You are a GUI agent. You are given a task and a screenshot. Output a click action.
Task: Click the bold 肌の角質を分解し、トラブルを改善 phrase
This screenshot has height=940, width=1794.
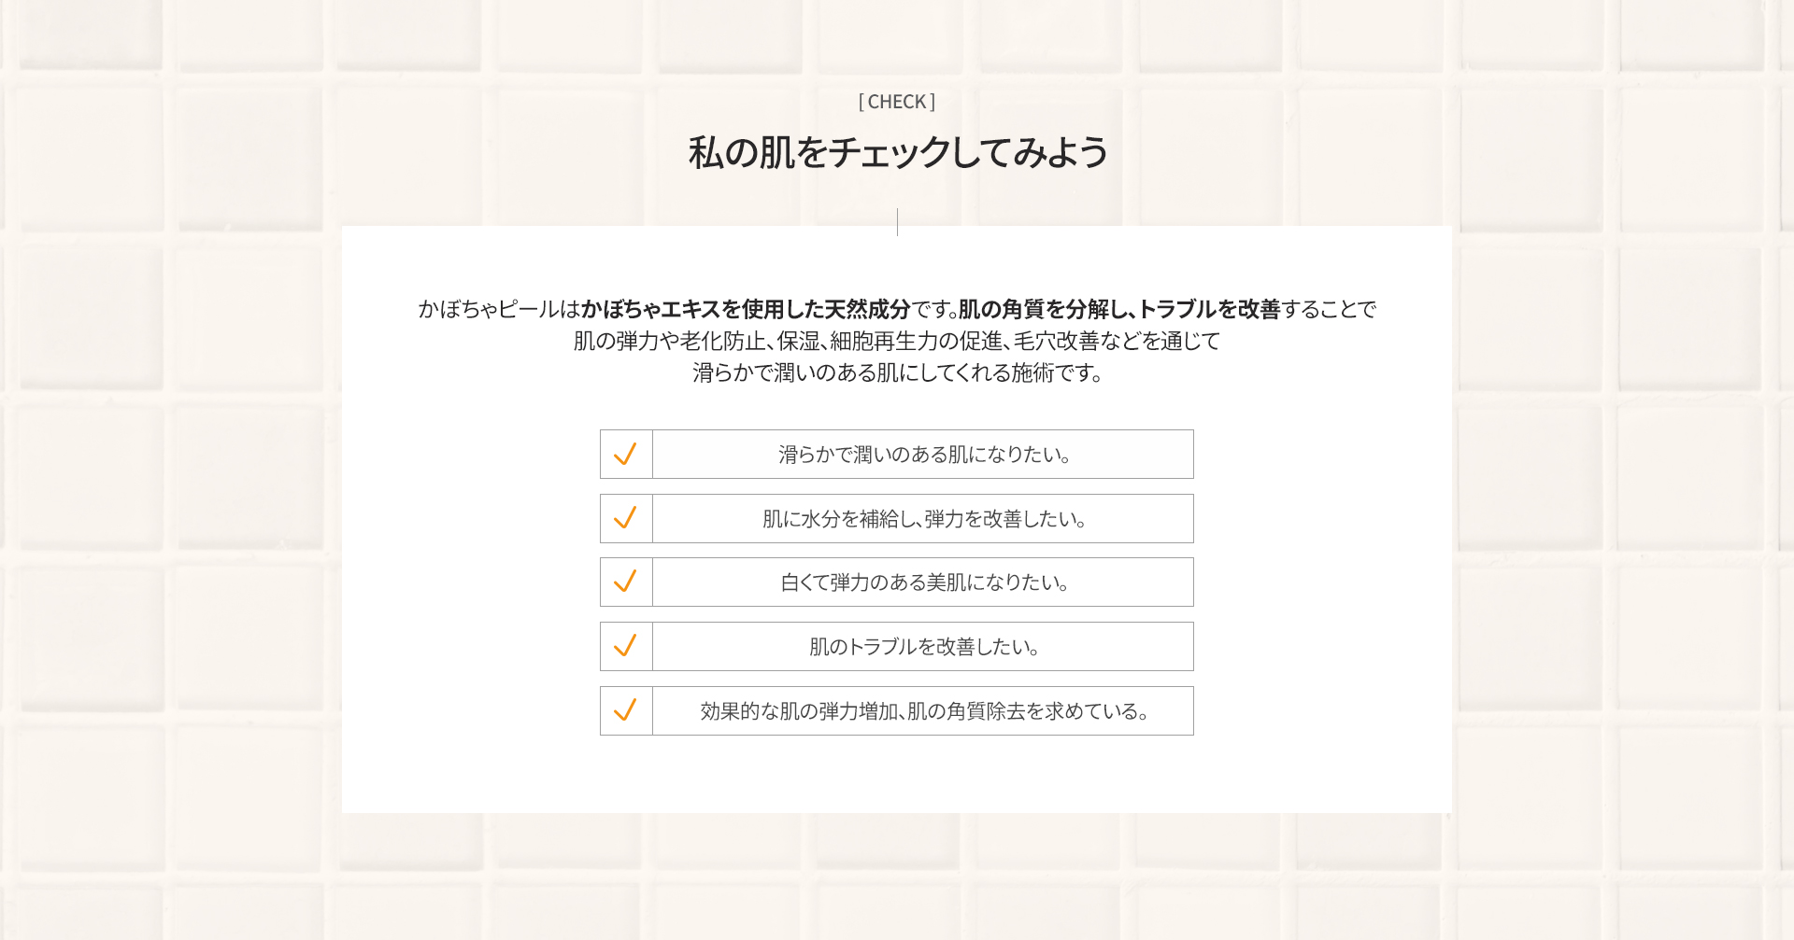coord(1119,309)
